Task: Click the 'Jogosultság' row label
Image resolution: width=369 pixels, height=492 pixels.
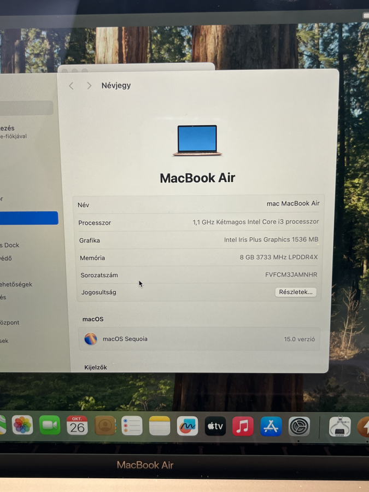Action: click(x=99, y=292)
